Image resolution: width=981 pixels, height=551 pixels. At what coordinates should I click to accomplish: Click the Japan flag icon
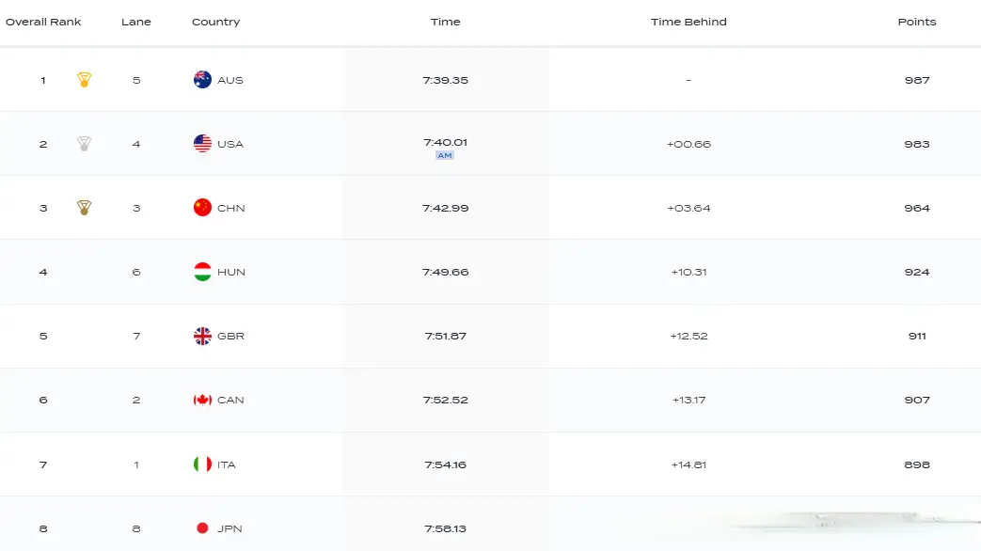pyautogui.click(x=202, y=528)
